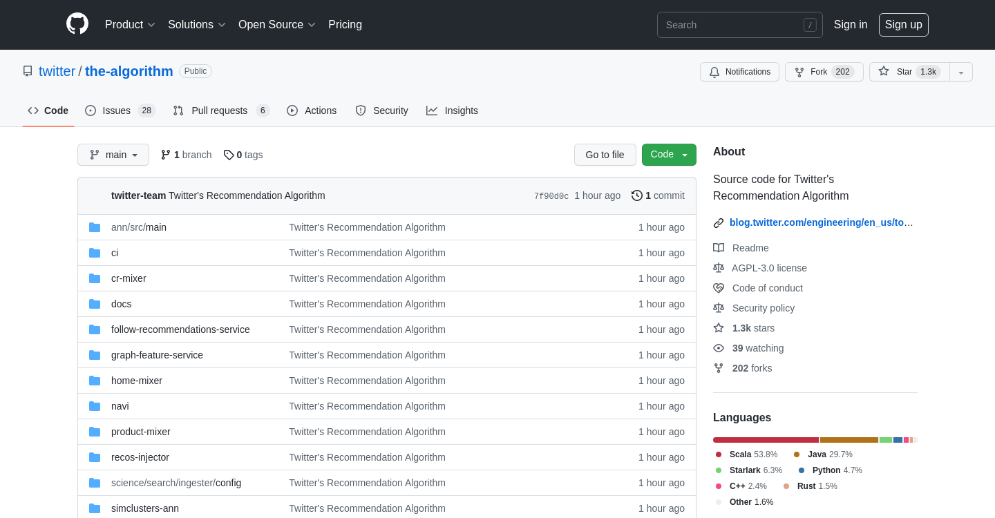Expand the green Code dropdown button
Screen dimensions: 995x518
pos(669,155)
